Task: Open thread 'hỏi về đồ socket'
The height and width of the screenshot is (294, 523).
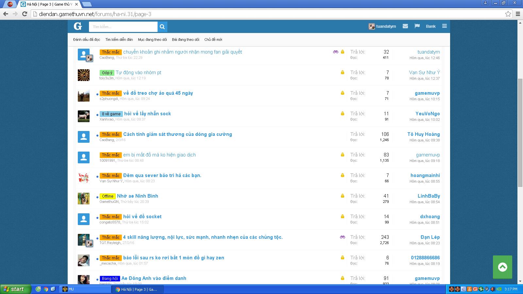Action: 143,217
